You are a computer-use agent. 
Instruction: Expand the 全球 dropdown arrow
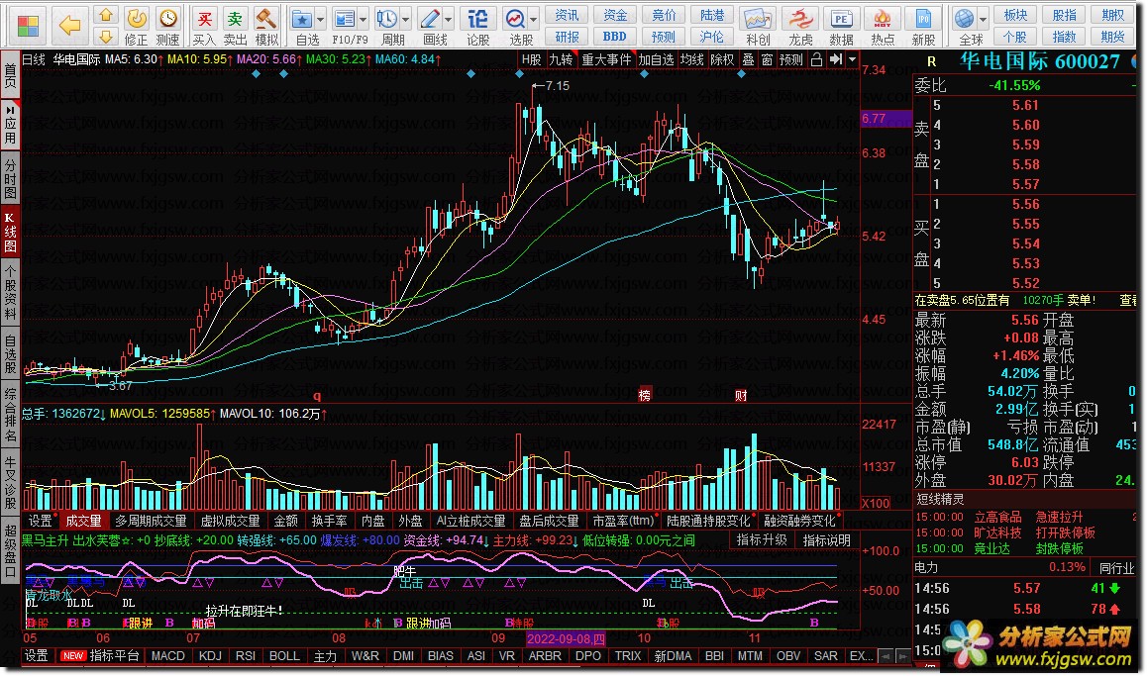[x=984, y=19]
